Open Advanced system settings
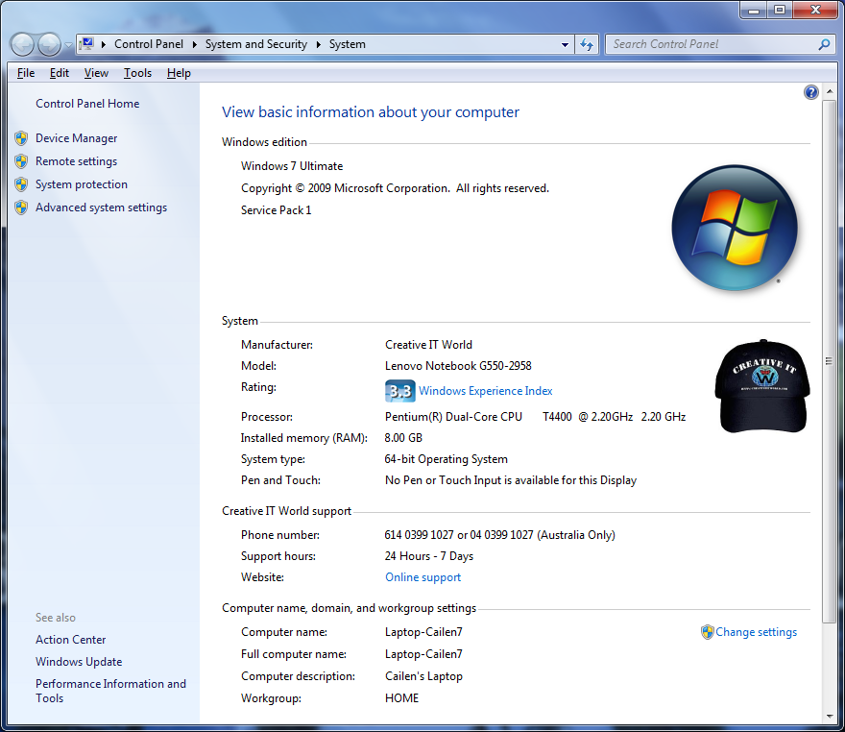845x732 pixels. [x=102, y=207]
